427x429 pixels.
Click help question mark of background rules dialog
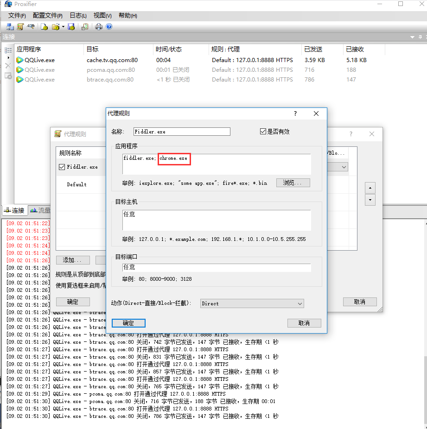[351, 134]
